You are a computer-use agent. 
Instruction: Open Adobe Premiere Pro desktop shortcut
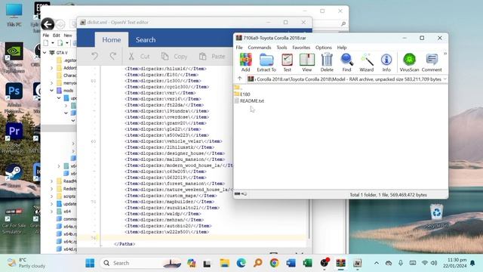pyautogui.click(x=14, y=138)
